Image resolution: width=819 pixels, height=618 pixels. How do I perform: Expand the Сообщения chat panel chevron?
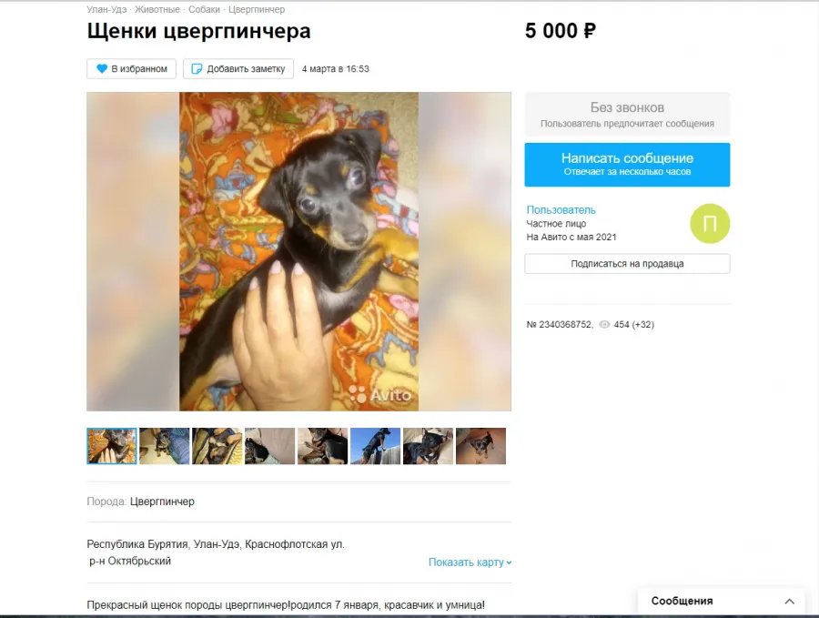[x=789, y=602]
